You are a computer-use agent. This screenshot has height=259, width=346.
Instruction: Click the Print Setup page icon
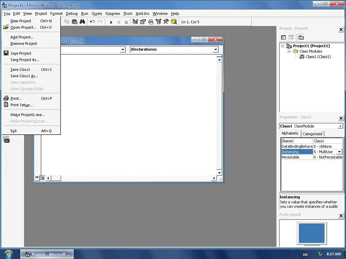pyautogui.click(x=6, y=105)
